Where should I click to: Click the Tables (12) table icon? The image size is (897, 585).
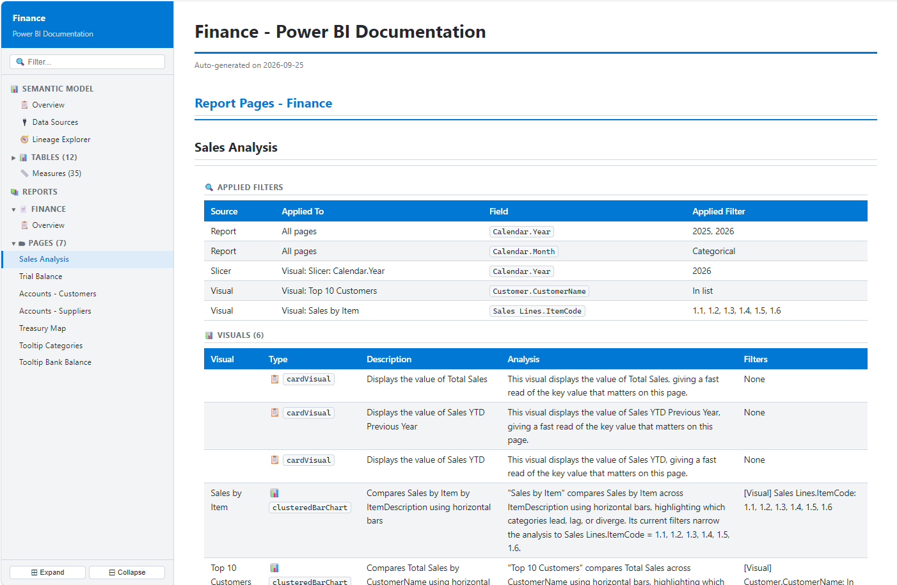(24, 157)
